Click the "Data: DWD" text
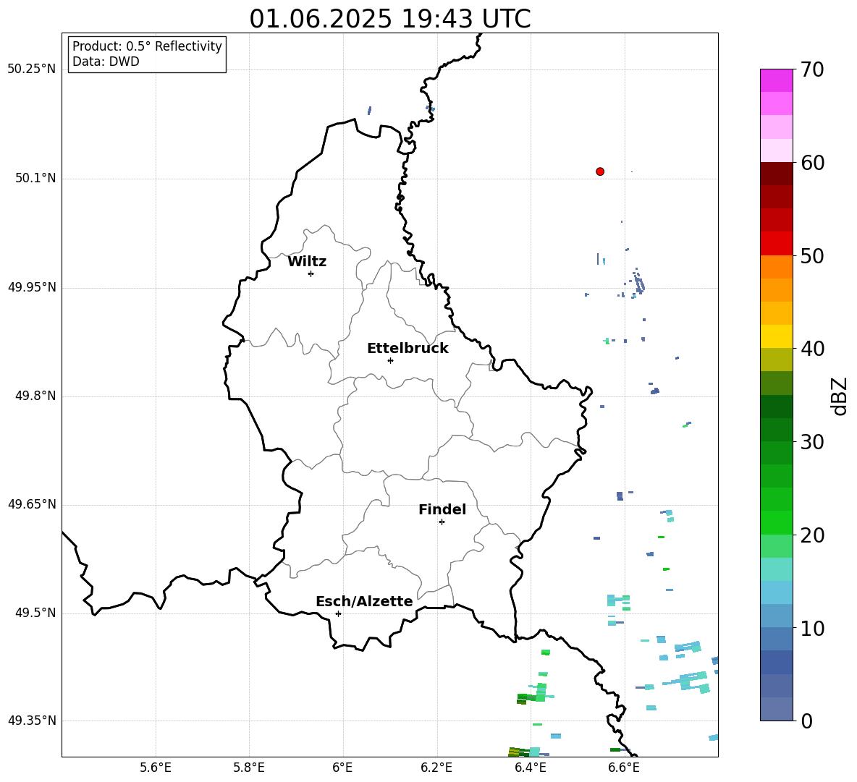 (106, 61)
